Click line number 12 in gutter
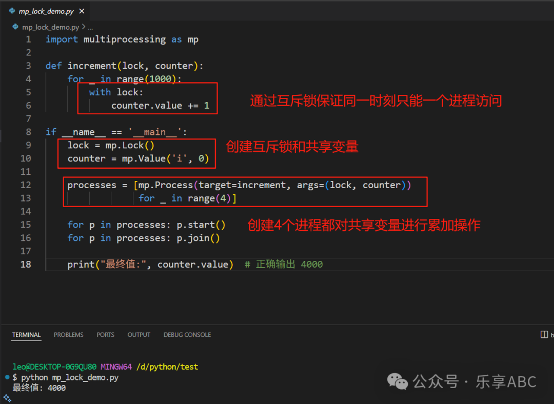Screen dimensions: 554x404 tap(26, 185)
